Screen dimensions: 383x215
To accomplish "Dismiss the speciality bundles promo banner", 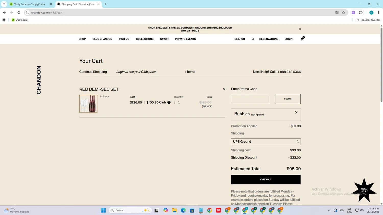I will (300, 29).
